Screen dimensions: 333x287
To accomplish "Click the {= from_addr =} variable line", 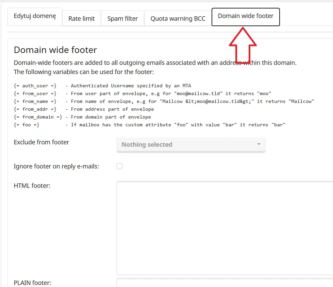I will 84,109.
